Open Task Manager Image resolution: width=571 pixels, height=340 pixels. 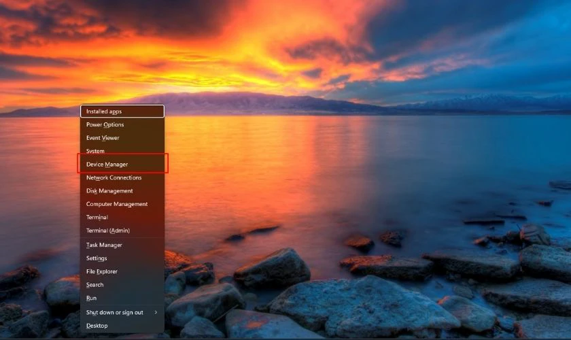click(122, 245)
